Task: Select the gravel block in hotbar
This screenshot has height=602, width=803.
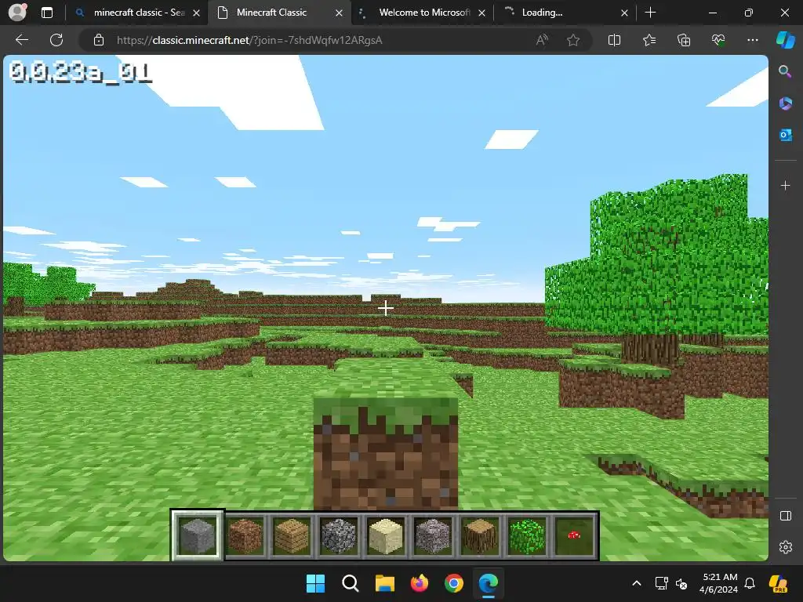Action: [x=433, y=535]
